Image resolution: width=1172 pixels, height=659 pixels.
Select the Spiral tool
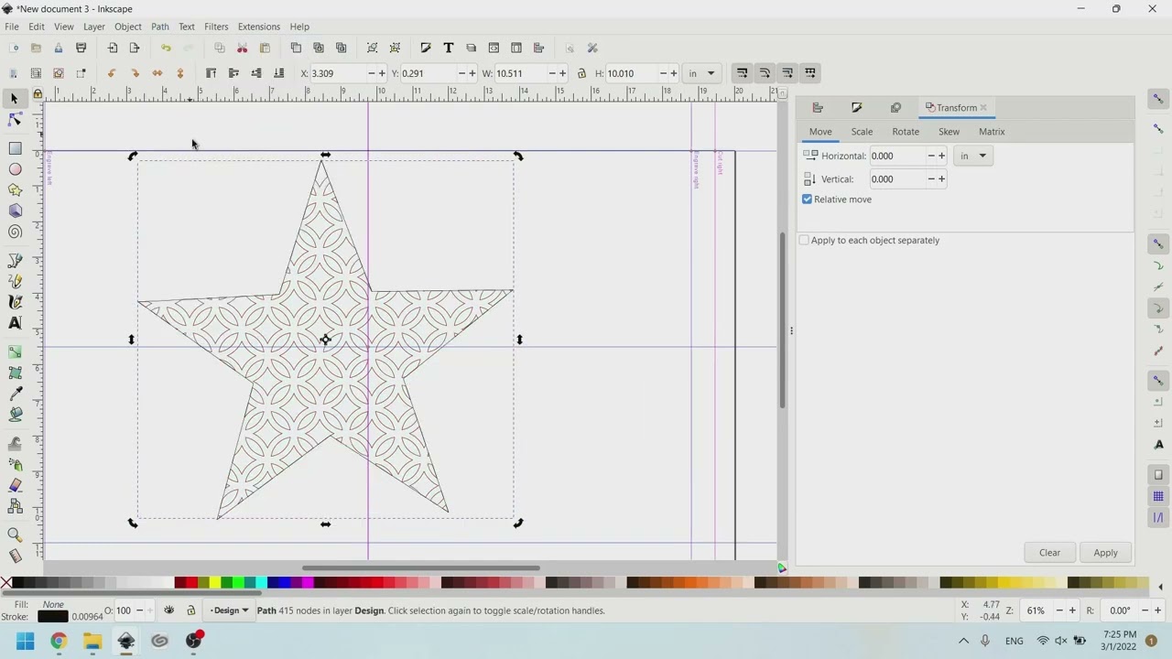(x=15, y=232)
